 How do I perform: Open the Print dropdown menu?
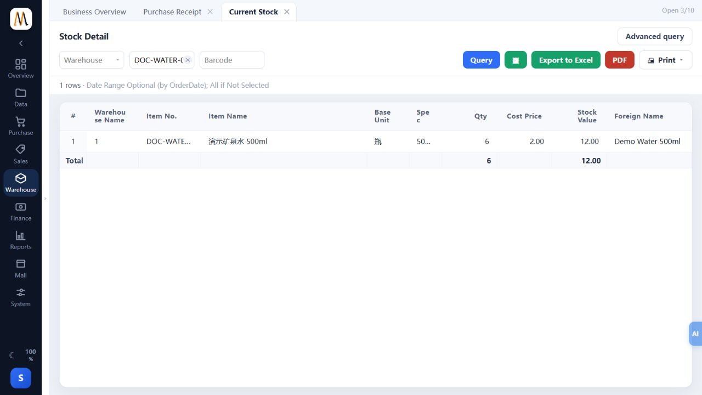click(x=665, y=60)
